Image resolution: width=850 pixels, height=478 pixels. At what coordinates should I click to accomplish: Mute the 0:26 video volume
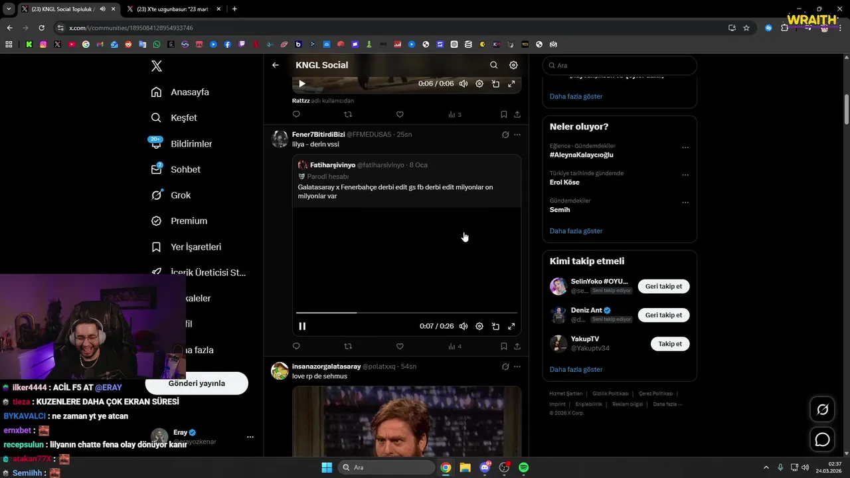[x=464, y=326]
